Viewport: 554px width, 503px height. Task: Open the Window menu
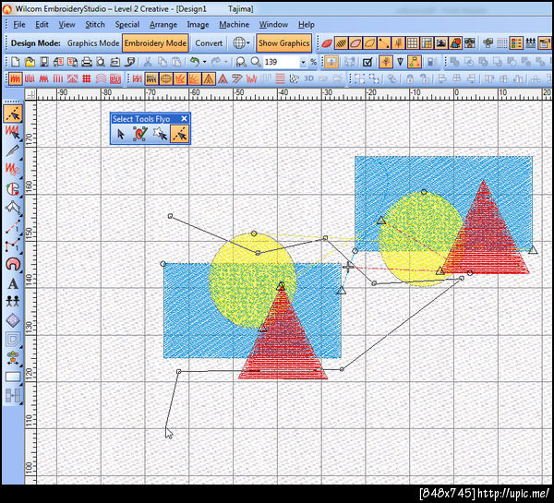tap(273, 24)
